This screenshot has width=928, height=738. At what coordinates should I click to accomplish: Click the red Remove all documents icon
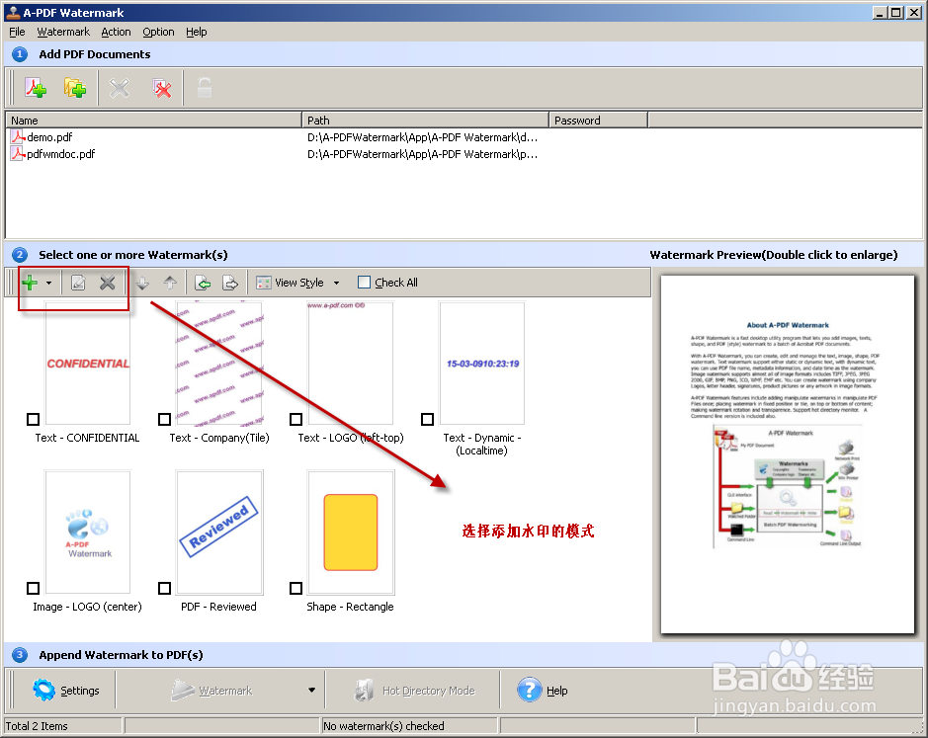click(x=161, y=88)
